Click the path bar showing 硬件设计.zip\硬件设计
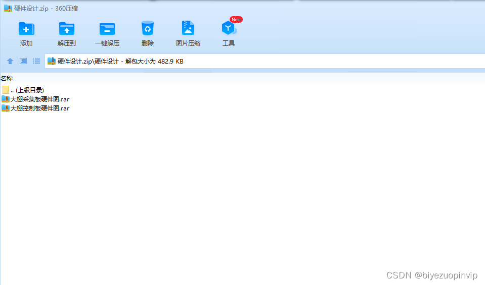Viewport: 485px width, 285px height. 265,61
